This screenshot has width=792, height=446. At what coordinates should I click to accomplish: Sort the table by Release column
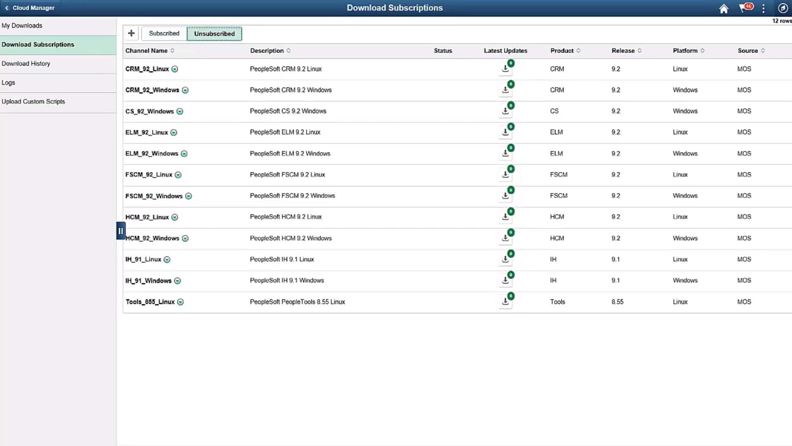[626, 50]
